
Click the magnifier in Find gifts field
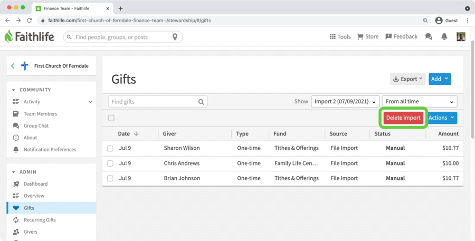201,102
